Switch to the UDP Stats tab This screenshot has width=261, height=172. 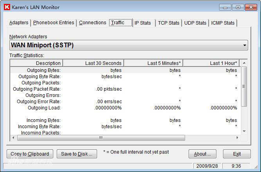tap(195, 23)
